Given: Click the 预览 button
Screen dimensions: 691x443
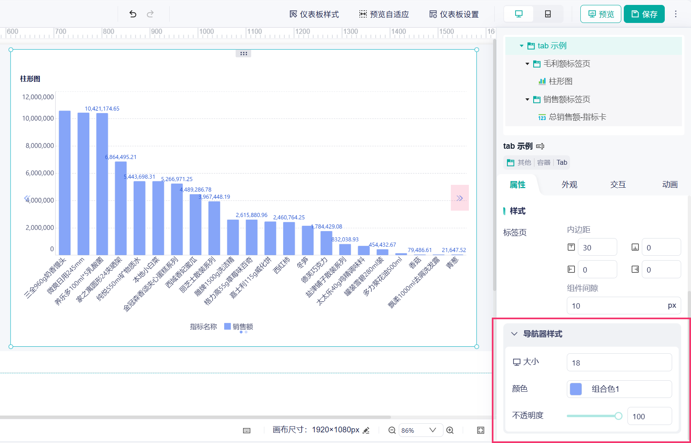Looking at the screenshot, I should point(601,14).
